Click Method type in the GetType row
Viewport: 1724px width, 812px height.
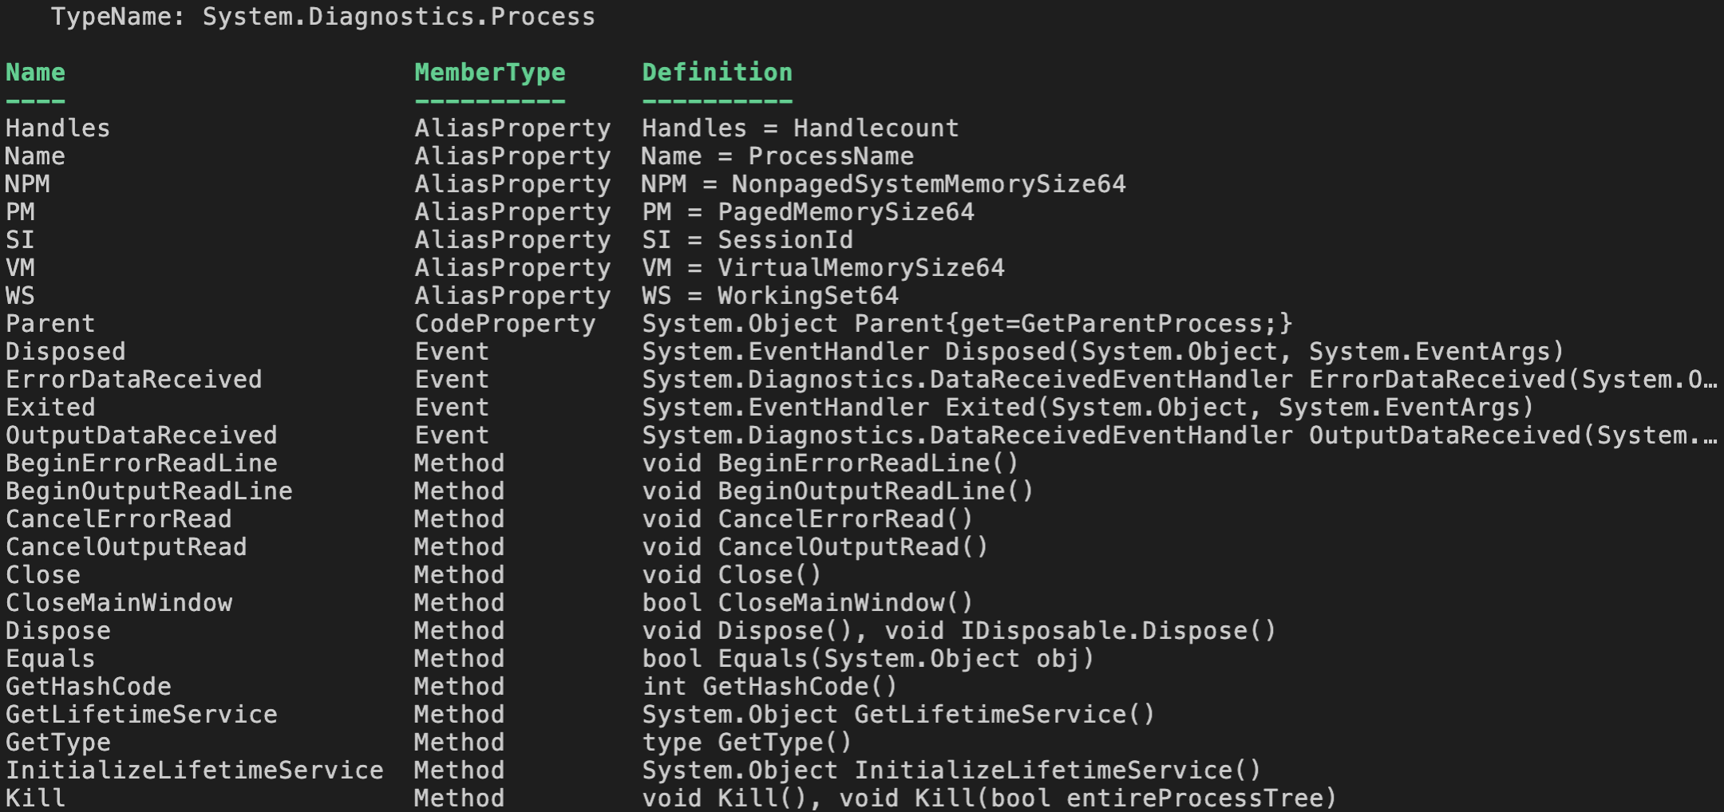460,743
